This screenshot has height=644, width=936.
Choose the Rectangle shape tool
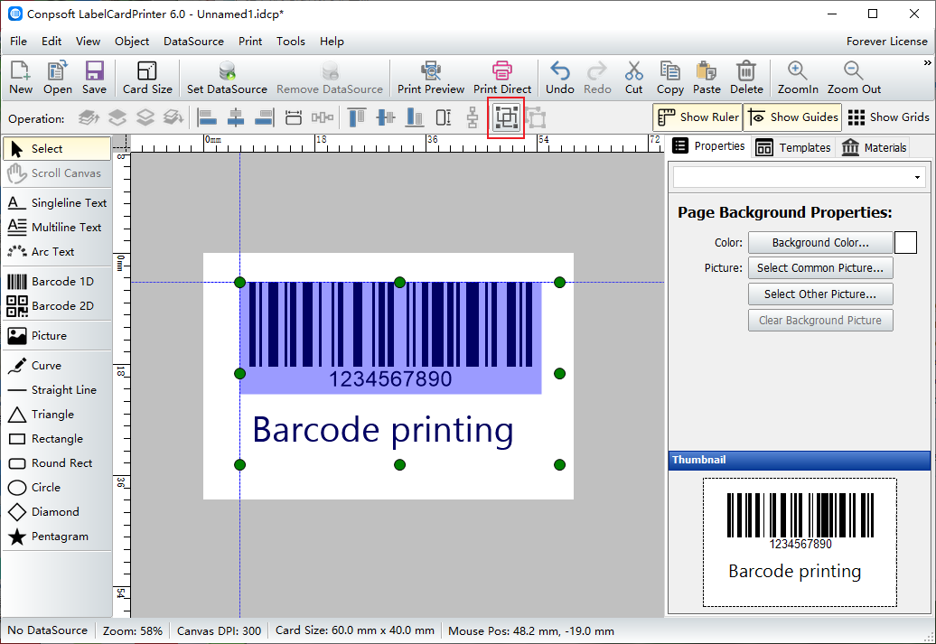(57, 439)
